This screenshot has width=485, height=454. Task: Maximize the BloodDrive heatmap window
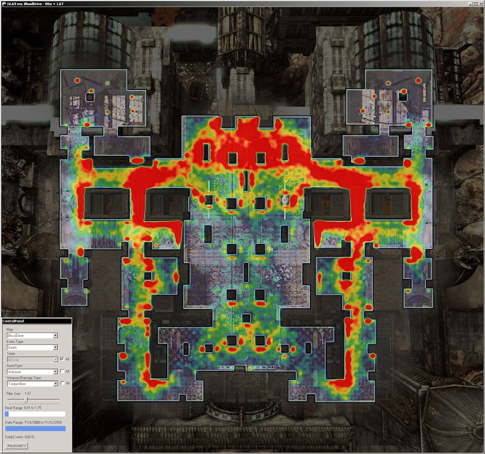pos(475,4)
